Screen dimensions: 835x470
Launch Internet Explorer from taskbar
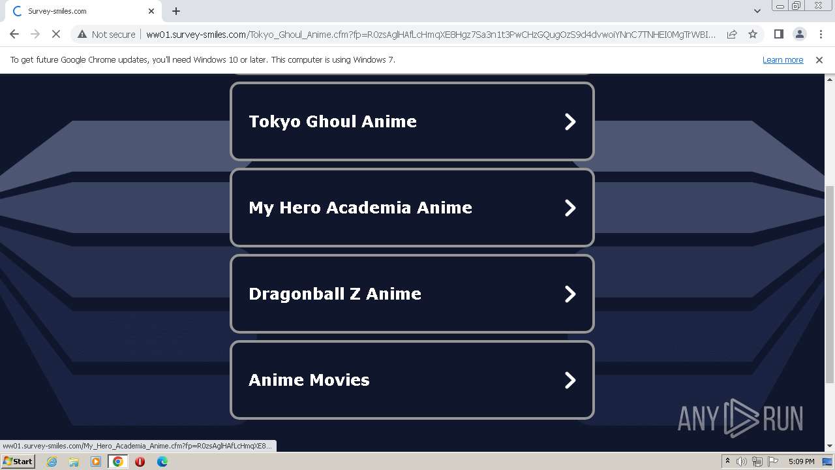pyautogui.click(x=52, y=462)
